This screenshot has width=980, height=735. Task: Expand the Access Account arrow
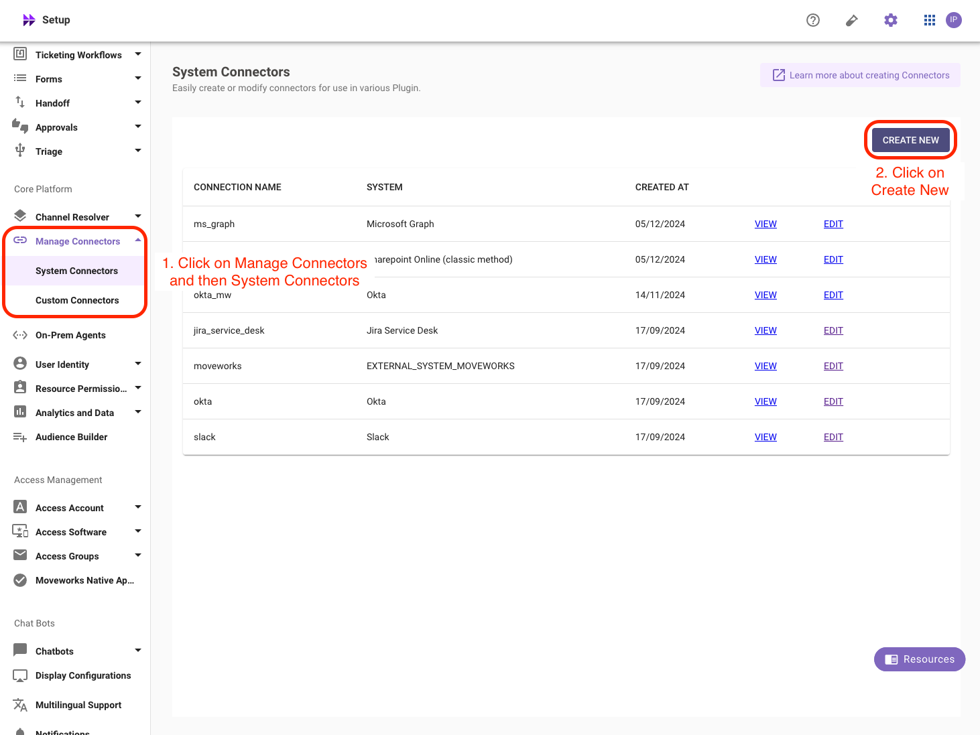(x=138, y=507)
